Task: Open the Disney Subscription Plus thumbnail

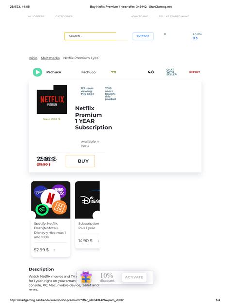Action: click(x=87, y=200)
